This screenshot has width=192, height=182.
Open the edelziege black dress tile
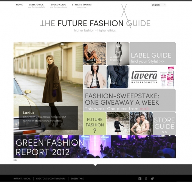click(118, 123)
